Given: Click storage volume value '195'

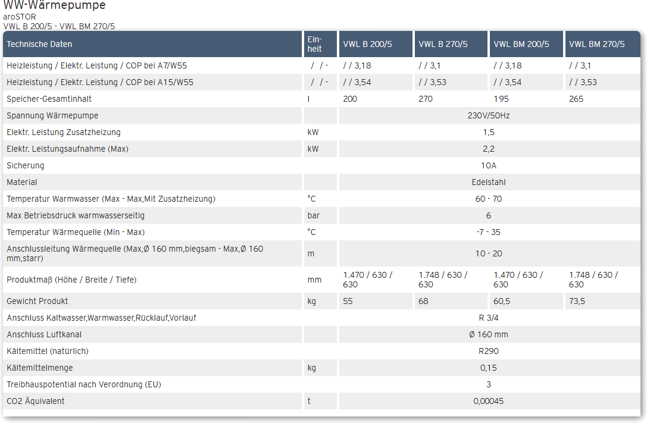Looking at the screenshot, I should [501, 99].
